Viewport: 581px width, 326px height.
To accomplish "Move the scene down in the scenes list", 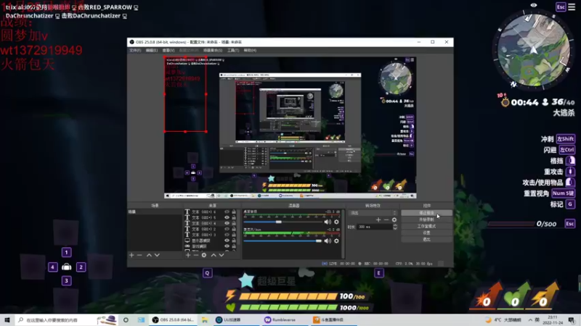I will click(x=157, y=255).
